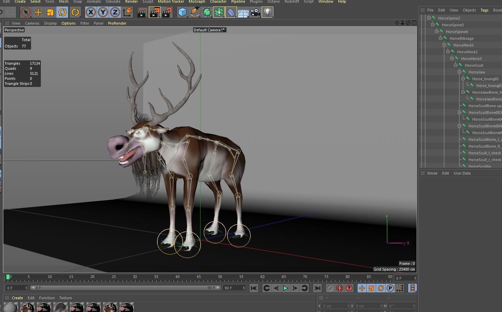Click viewport orbit rotate icon
Screen dimensions: 502x312
408,23
